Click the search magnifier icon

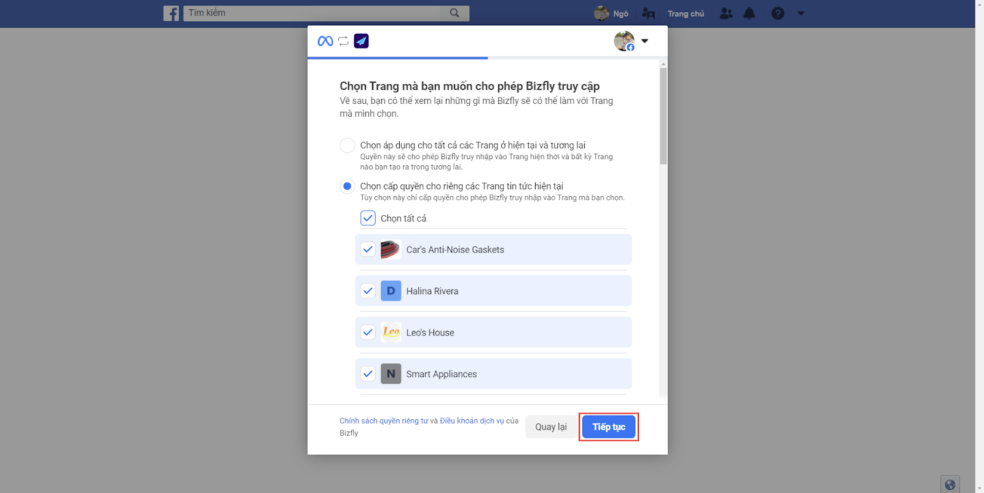[x=454, y=13]
